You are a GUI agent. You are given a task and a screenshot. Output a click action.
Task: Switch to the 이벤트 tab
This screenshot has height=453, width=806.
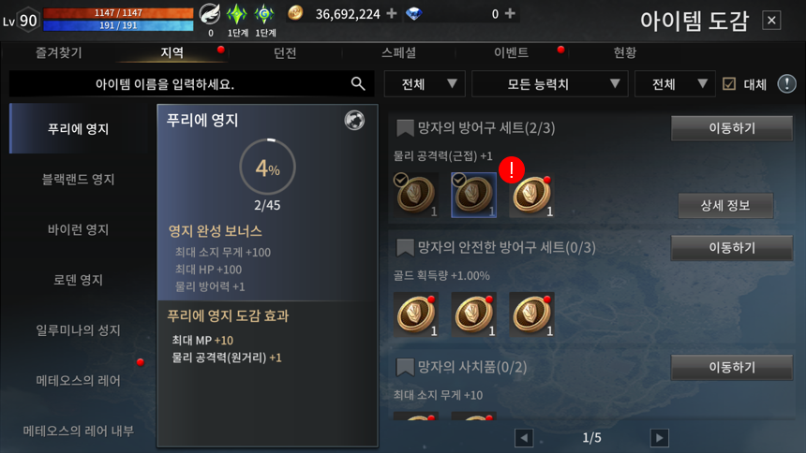[511, 53]
